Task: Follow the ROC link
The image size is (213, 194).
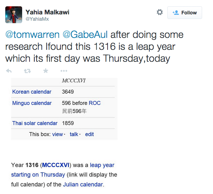Action: click(x=95, y=103)
